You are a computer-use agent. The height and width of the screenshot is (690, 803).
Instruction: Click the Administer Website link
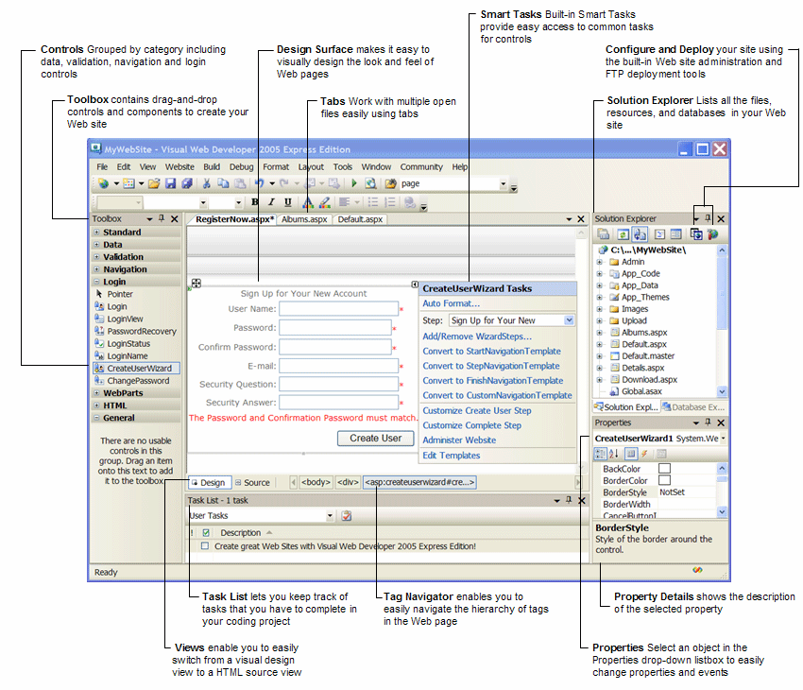(459, 440)
